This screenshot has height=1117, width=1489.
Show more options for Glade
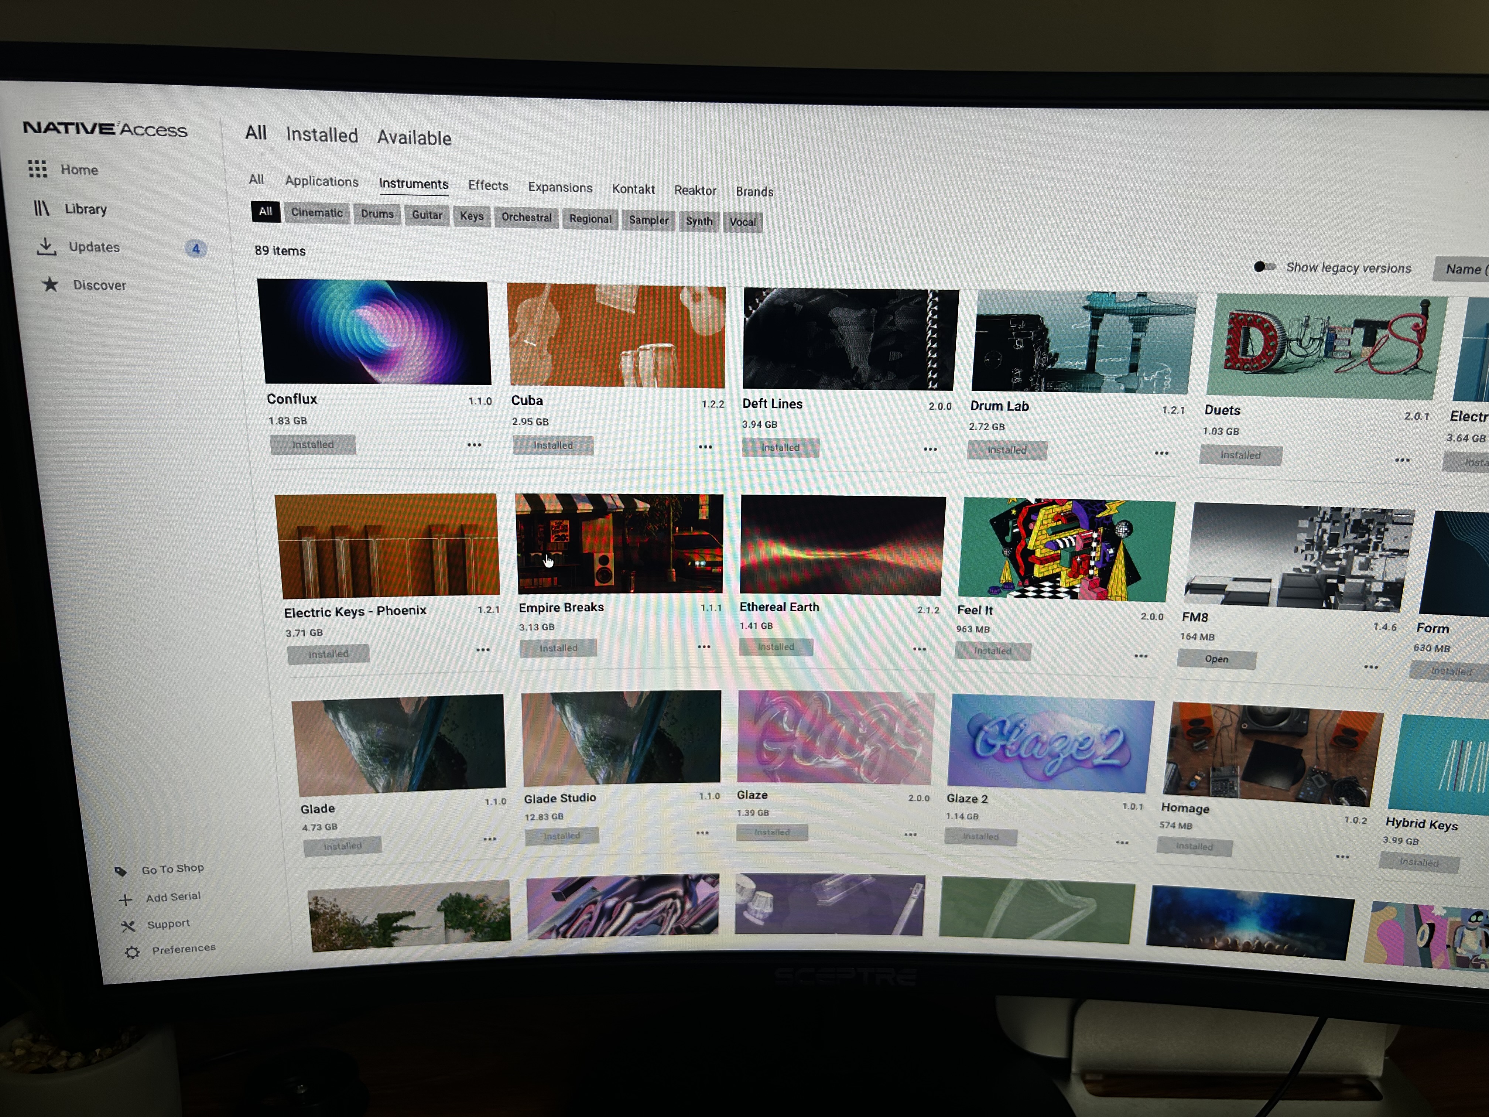tap(489, 839)
